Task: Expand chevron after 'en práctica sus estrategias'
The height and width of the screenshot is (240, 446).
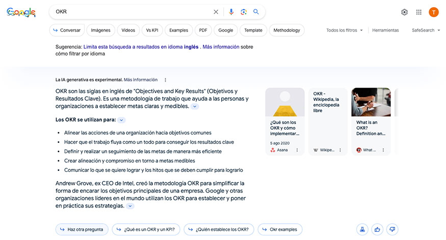Action: 130,206
